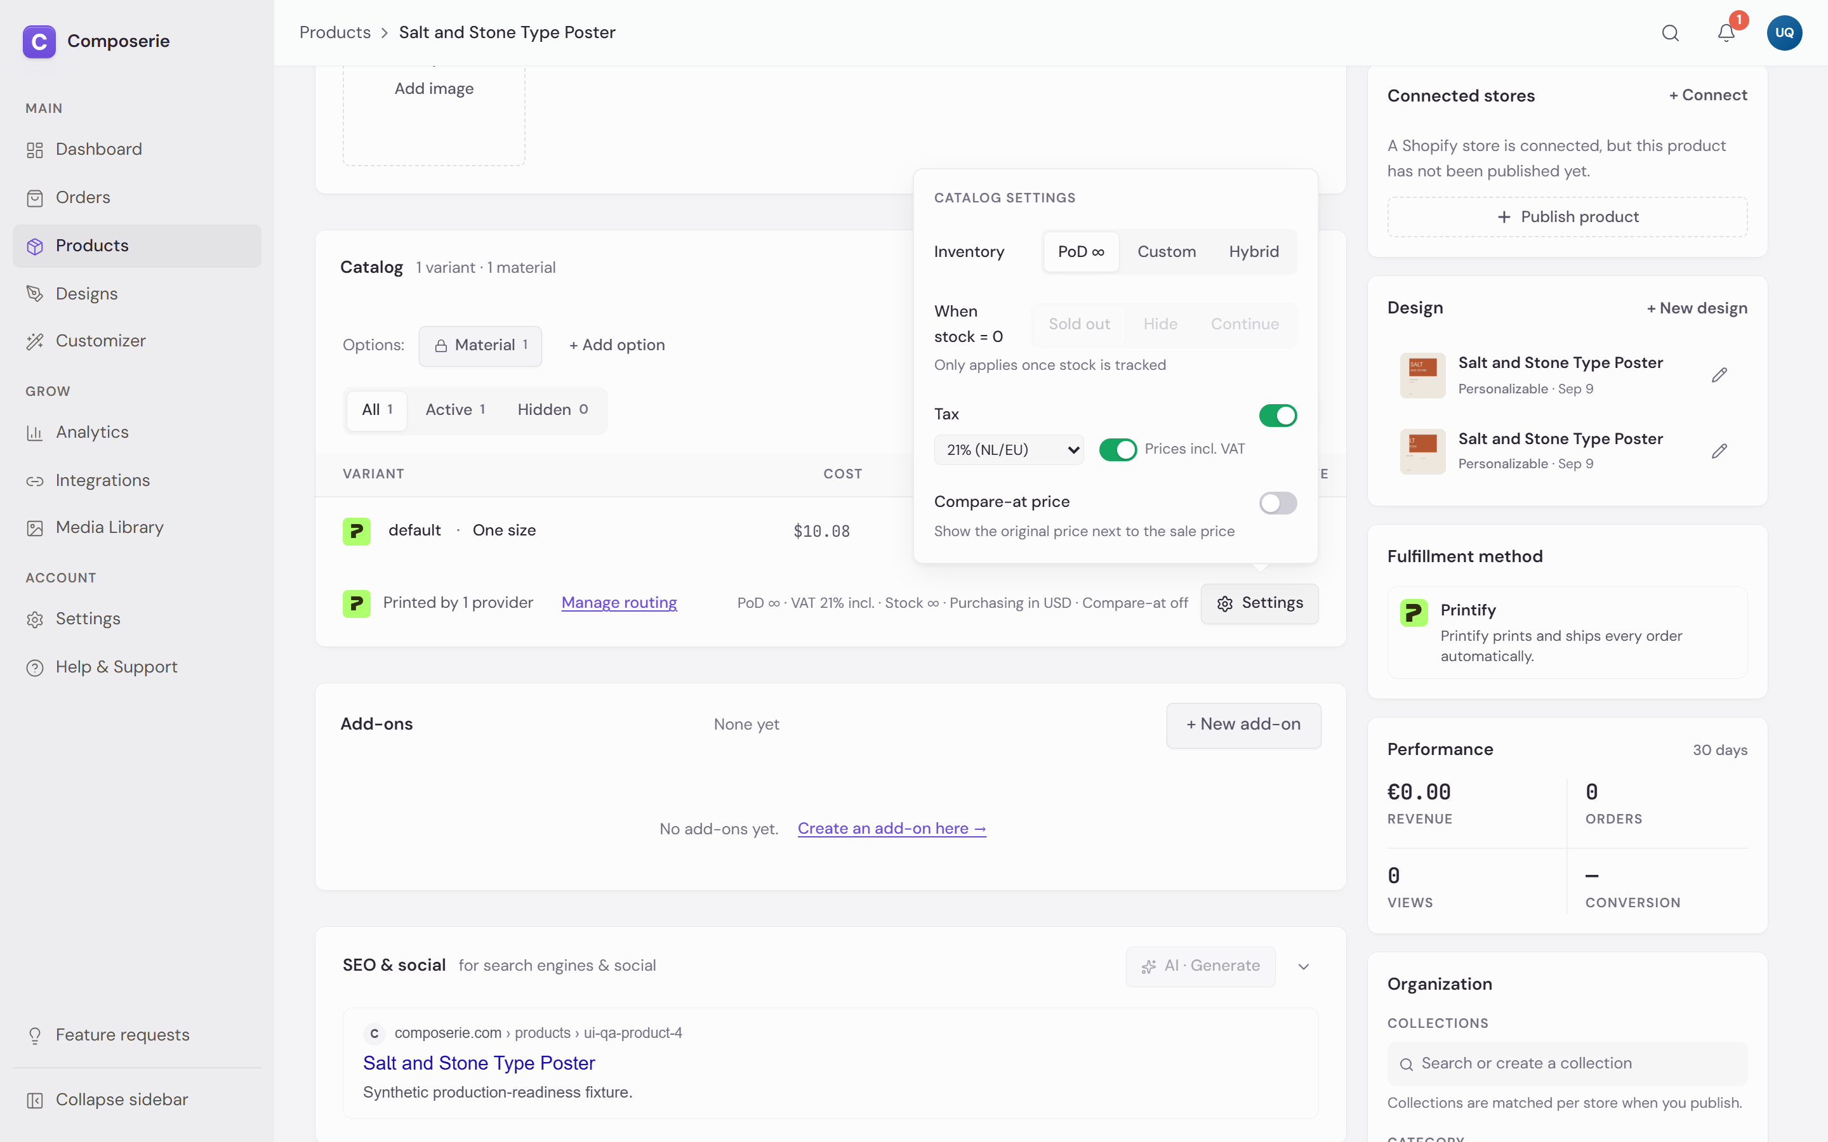Click the Dashboard grid icon in sidebar
The width and height of the screenshot is (1828, 1142).
35,150
